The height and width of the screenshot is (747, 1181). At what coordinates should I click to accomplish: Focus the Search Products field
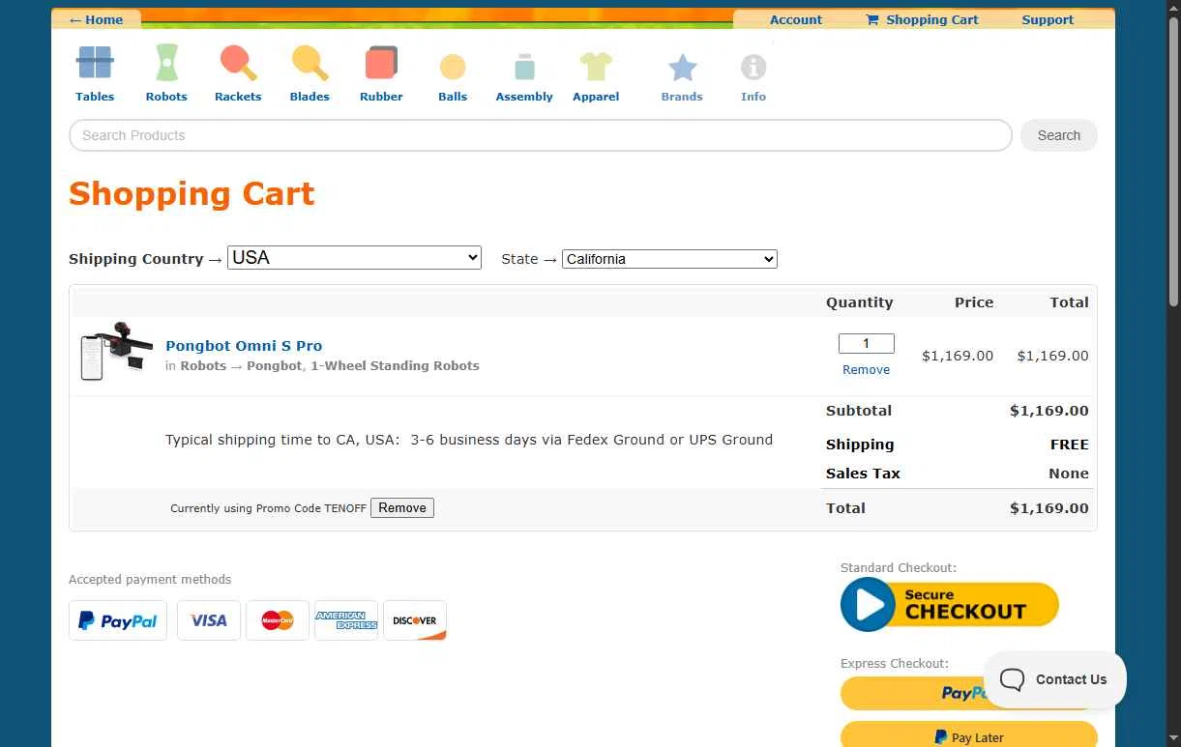tap(541, 135)
